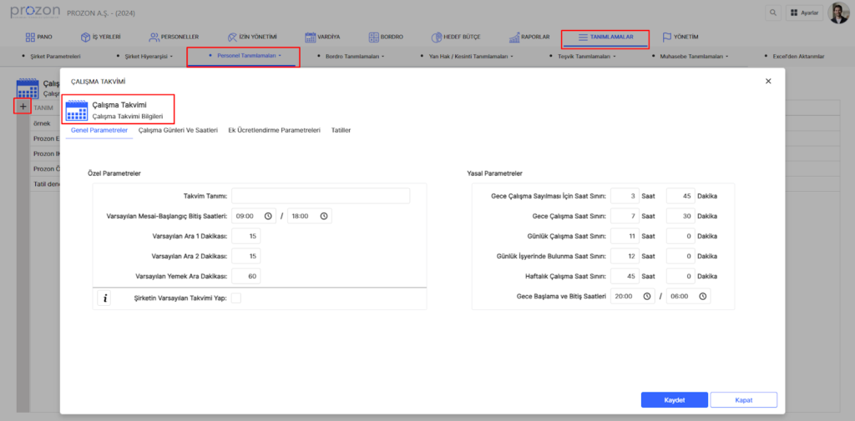855x421 pixels.
Task: Click the plus icon to add calendar
Action: pyautogui.click(x=23, y=107)
